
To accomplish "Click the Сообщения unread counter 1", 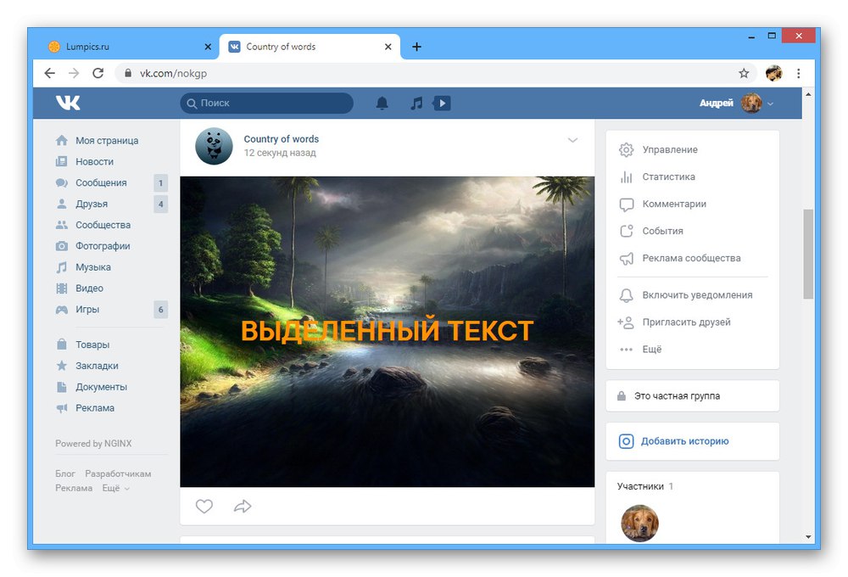I will 160,183.
